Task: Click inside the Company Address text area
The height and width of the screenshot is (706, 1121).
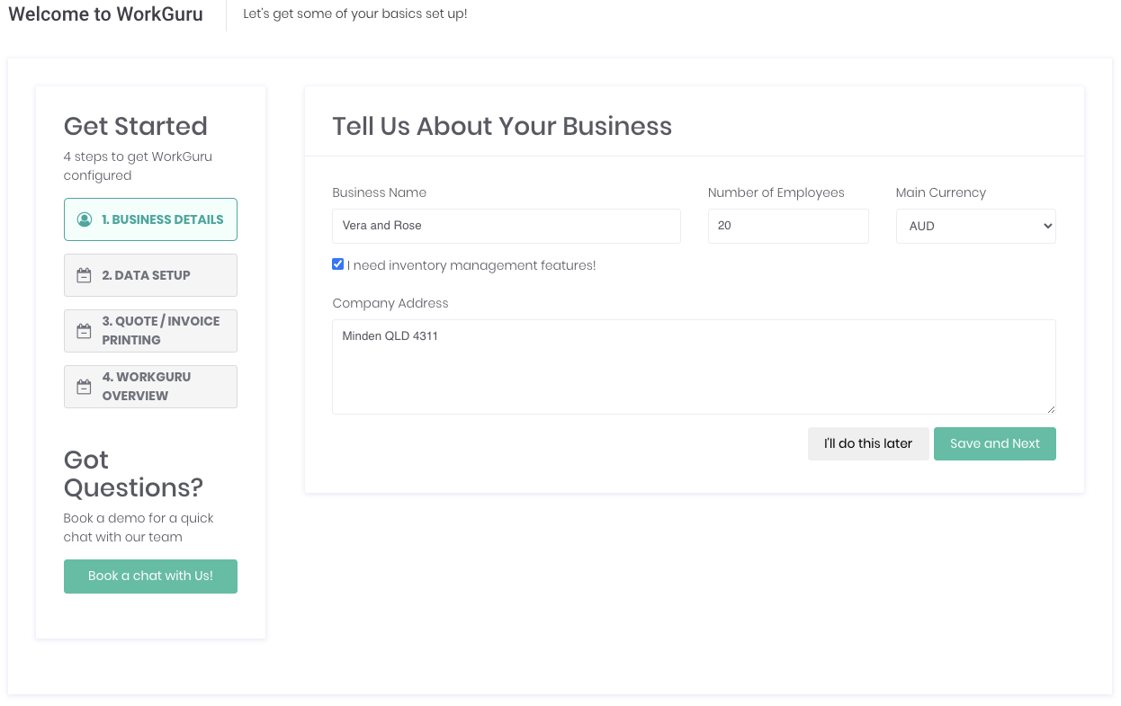Action: pyautogui.click(x=694, y=367)
